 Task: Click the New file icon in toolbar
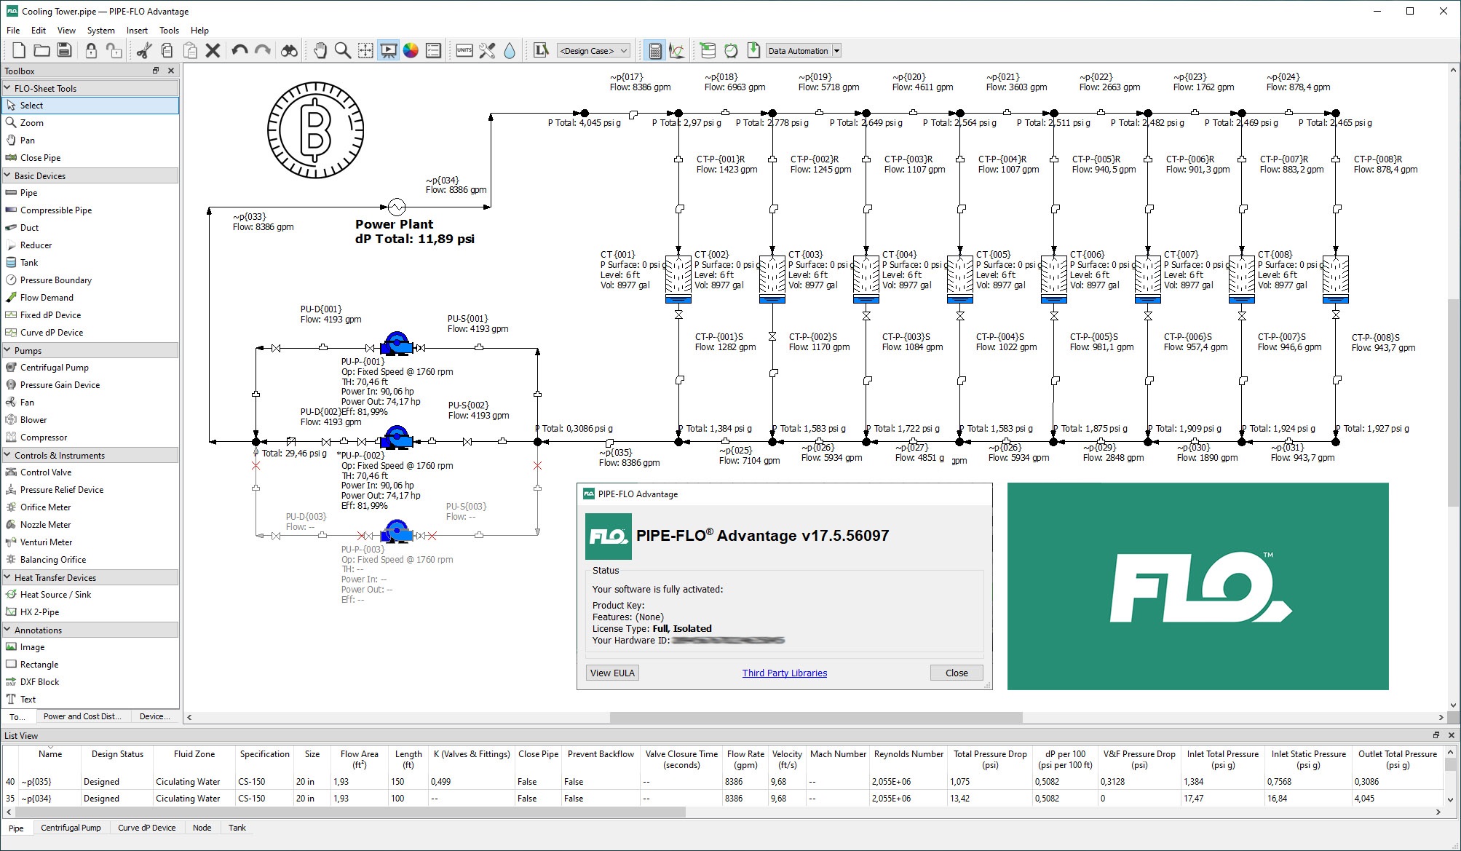(19, 50)
